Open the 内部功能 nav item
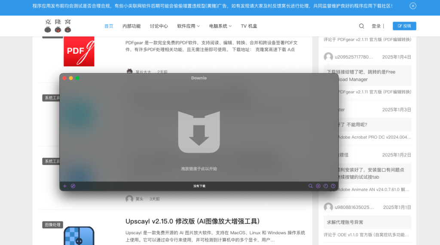Image resolution: width=440 pixels, height=245 pixels. 131,26
